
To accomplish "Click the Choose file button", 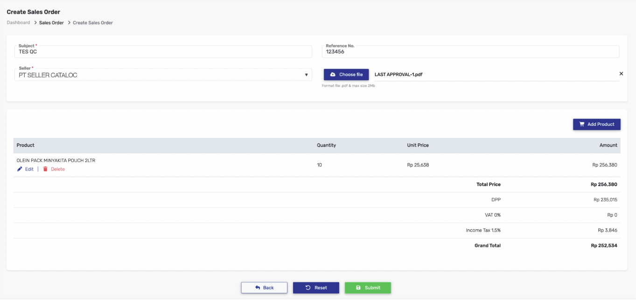I will pos(346,75).
